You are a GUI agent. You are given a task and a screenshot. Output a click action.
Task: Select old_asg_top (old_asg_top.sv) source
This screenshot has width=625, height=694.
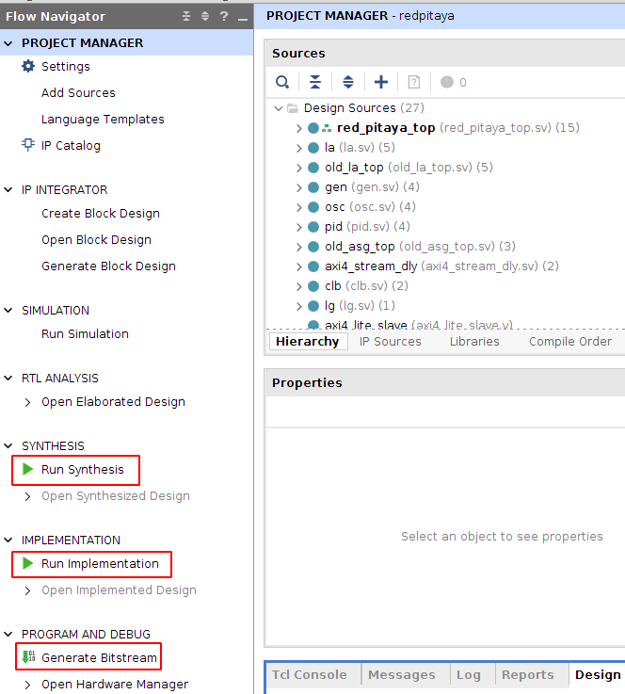coord(420,247)
